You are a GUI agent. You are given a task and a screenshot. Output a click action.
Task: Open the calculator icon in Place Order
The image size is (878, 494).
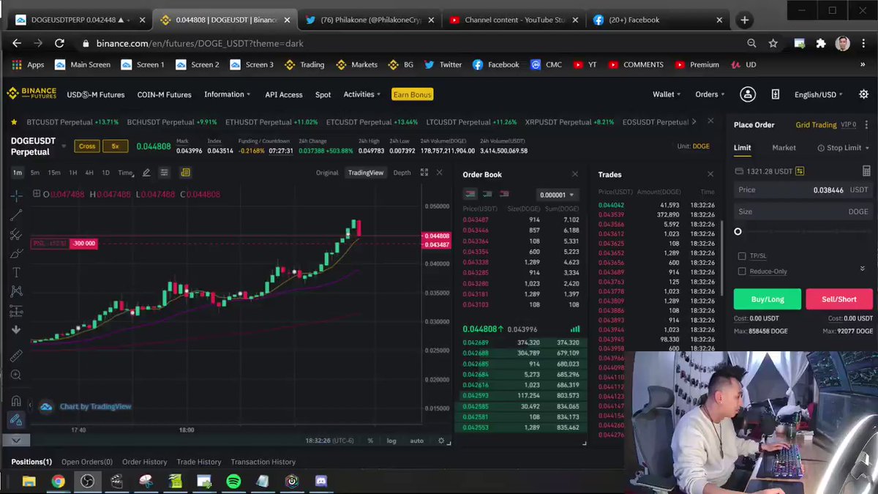pyautogui.click(x=866, y=171)
